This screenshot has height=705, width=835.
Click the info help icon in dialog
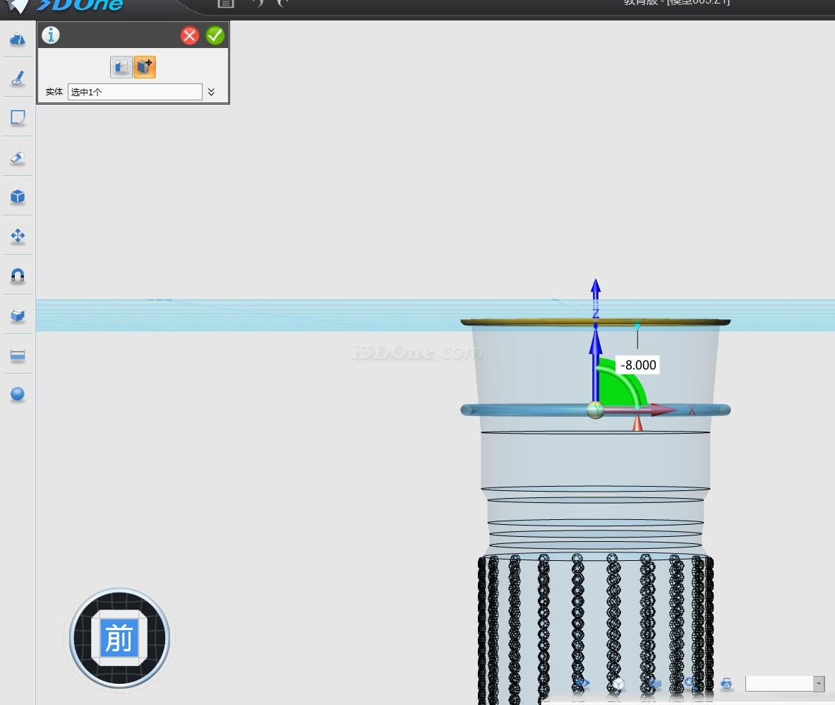[51, 35]
